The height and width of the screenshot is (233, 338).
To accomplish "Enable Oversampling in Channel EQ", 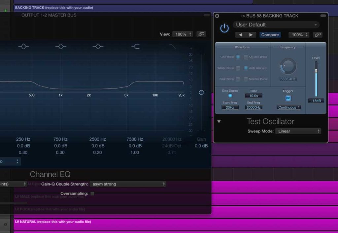I will 92,194.
